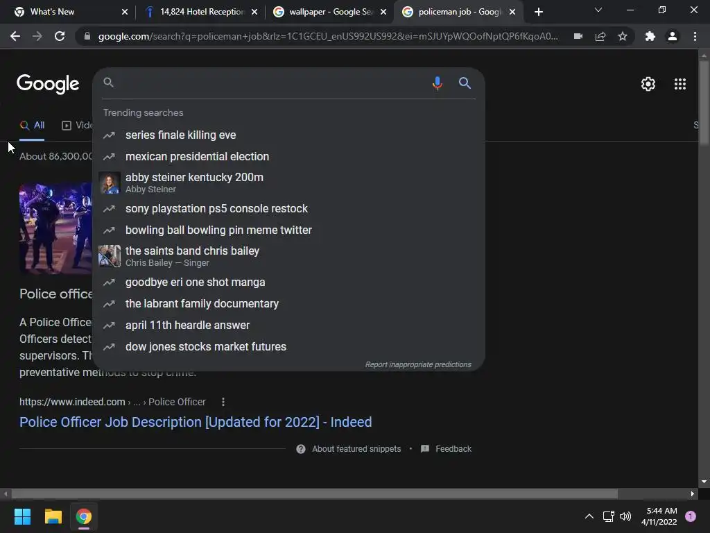Open the volume control in system tray
This screenshot has width=710, height=533.
[x=625, y=516]
